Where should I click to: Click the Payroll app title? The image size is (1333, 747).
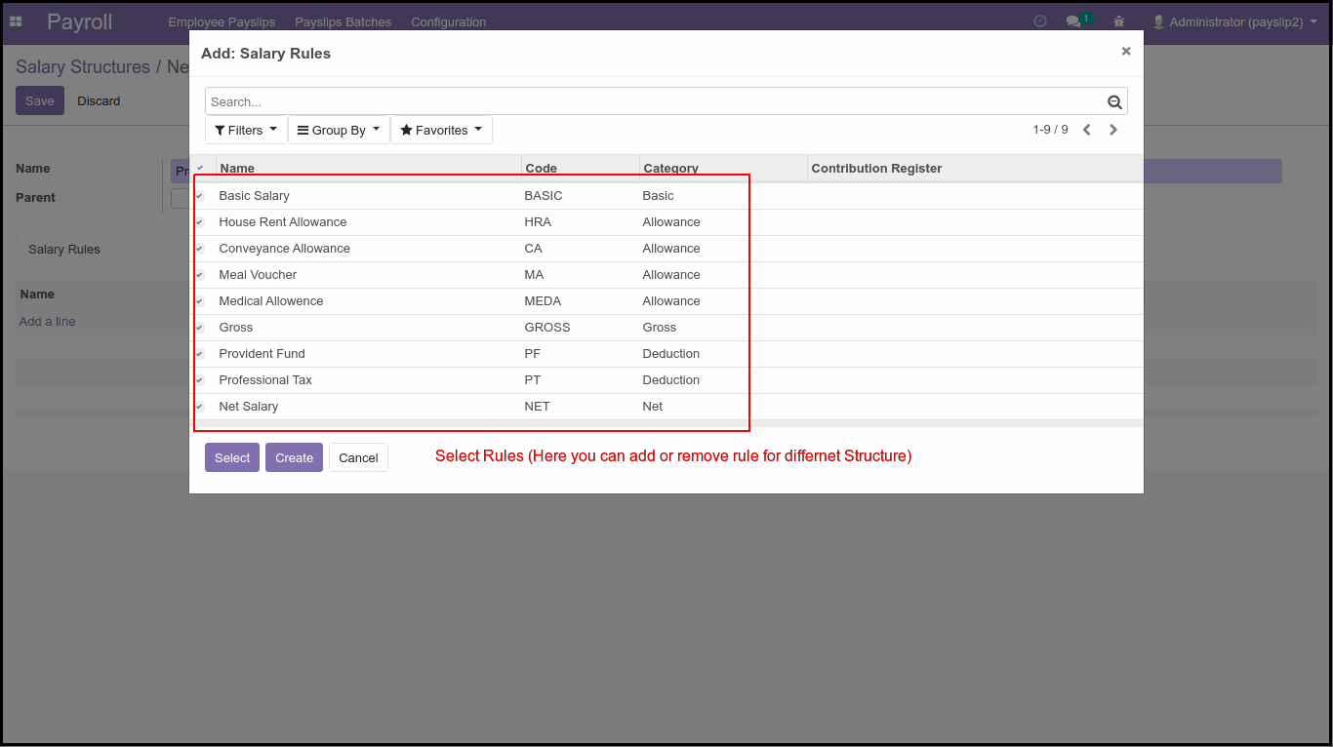(79, 21)
